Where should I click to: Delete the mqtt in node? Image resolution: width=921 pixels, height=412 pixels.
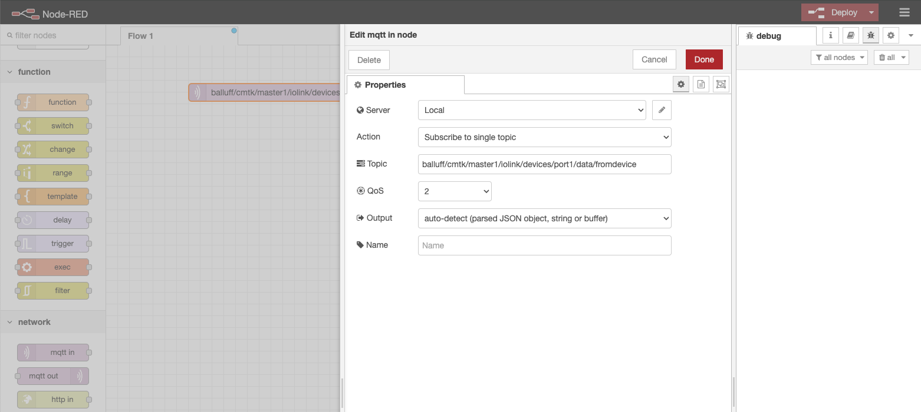pyautogui.click(x=369, y=59)
